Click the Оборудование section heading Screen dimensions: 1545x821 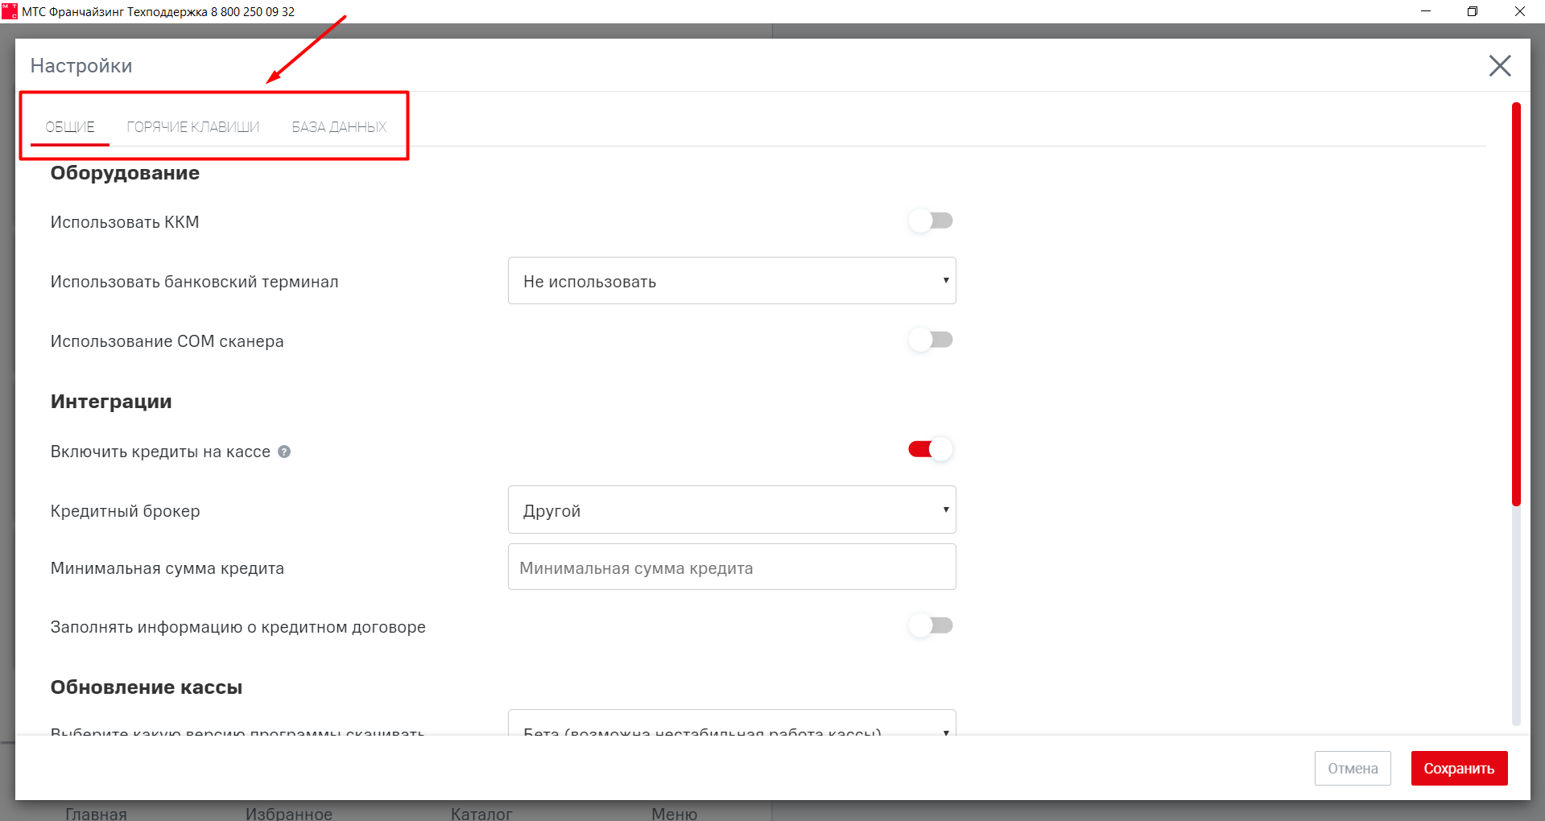pyautogui.click(x=125, y=173)
